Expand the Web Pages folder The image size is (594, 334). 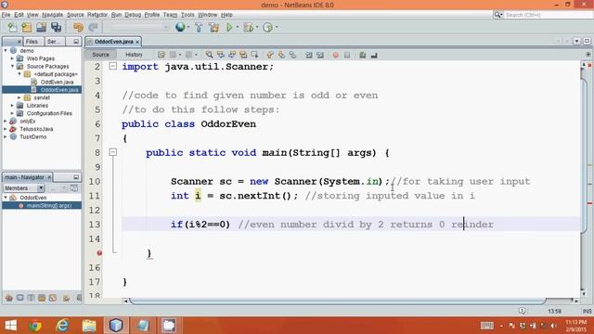[x=12, y=58]
